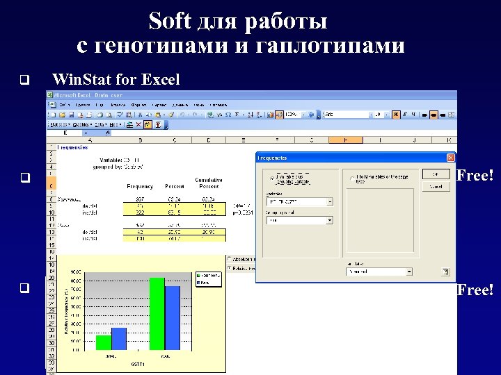This screenshot has width=501, height=375.
Task: Open the Help menu in WinStat toolbar
Action: click(116, 125)
